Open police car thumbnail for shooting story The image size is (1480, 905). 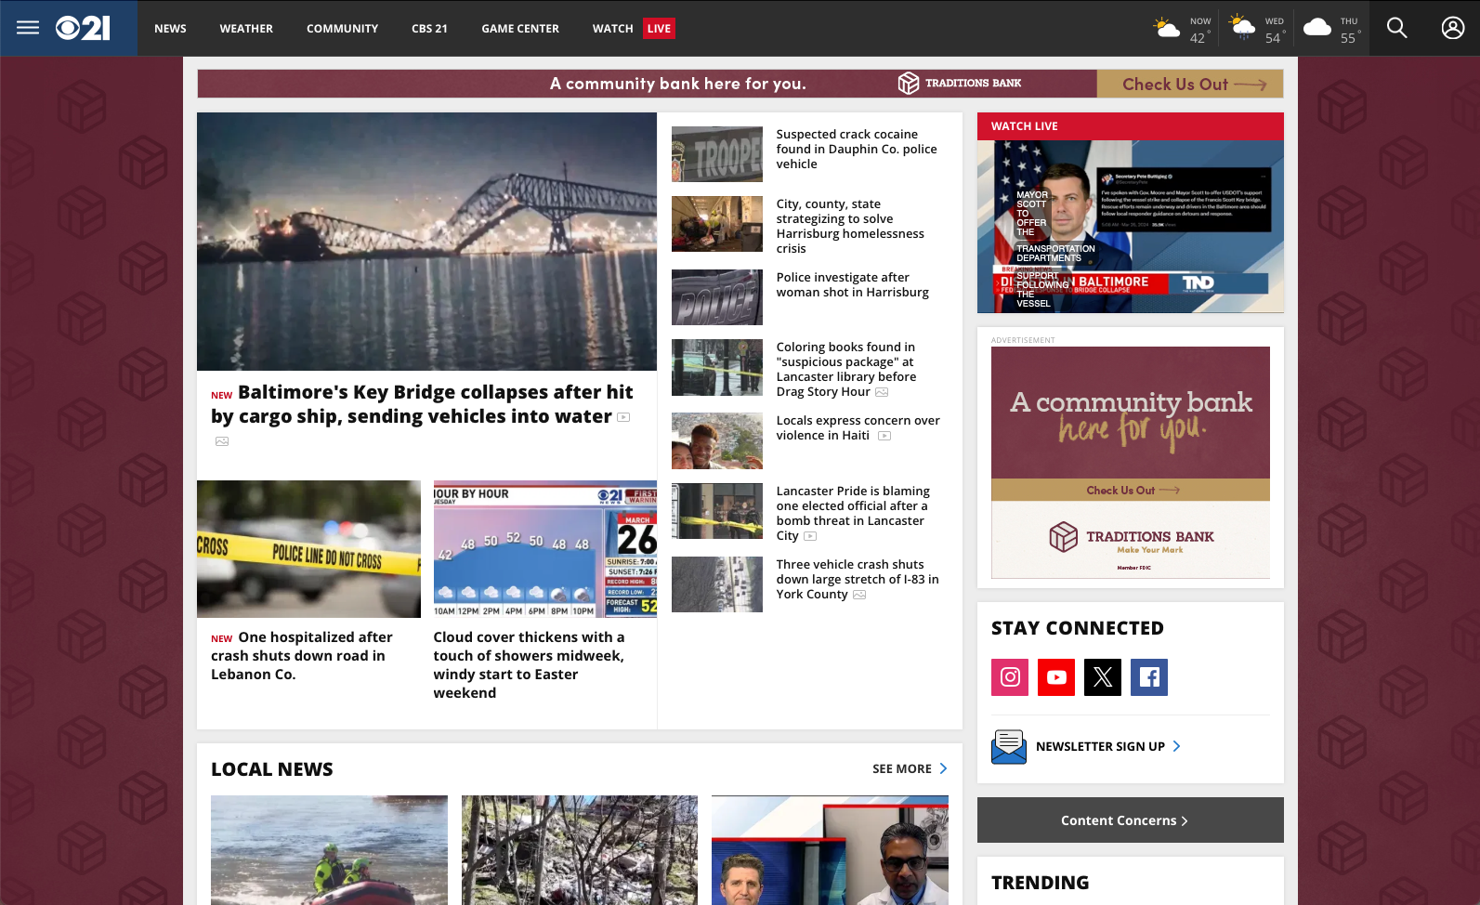[x=717, y=297]
